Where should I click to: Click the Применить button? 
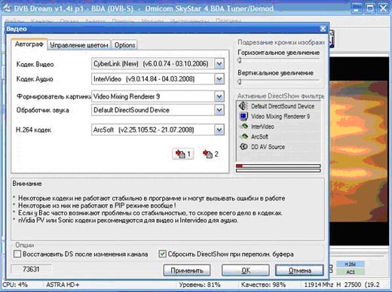pos(187,270)
